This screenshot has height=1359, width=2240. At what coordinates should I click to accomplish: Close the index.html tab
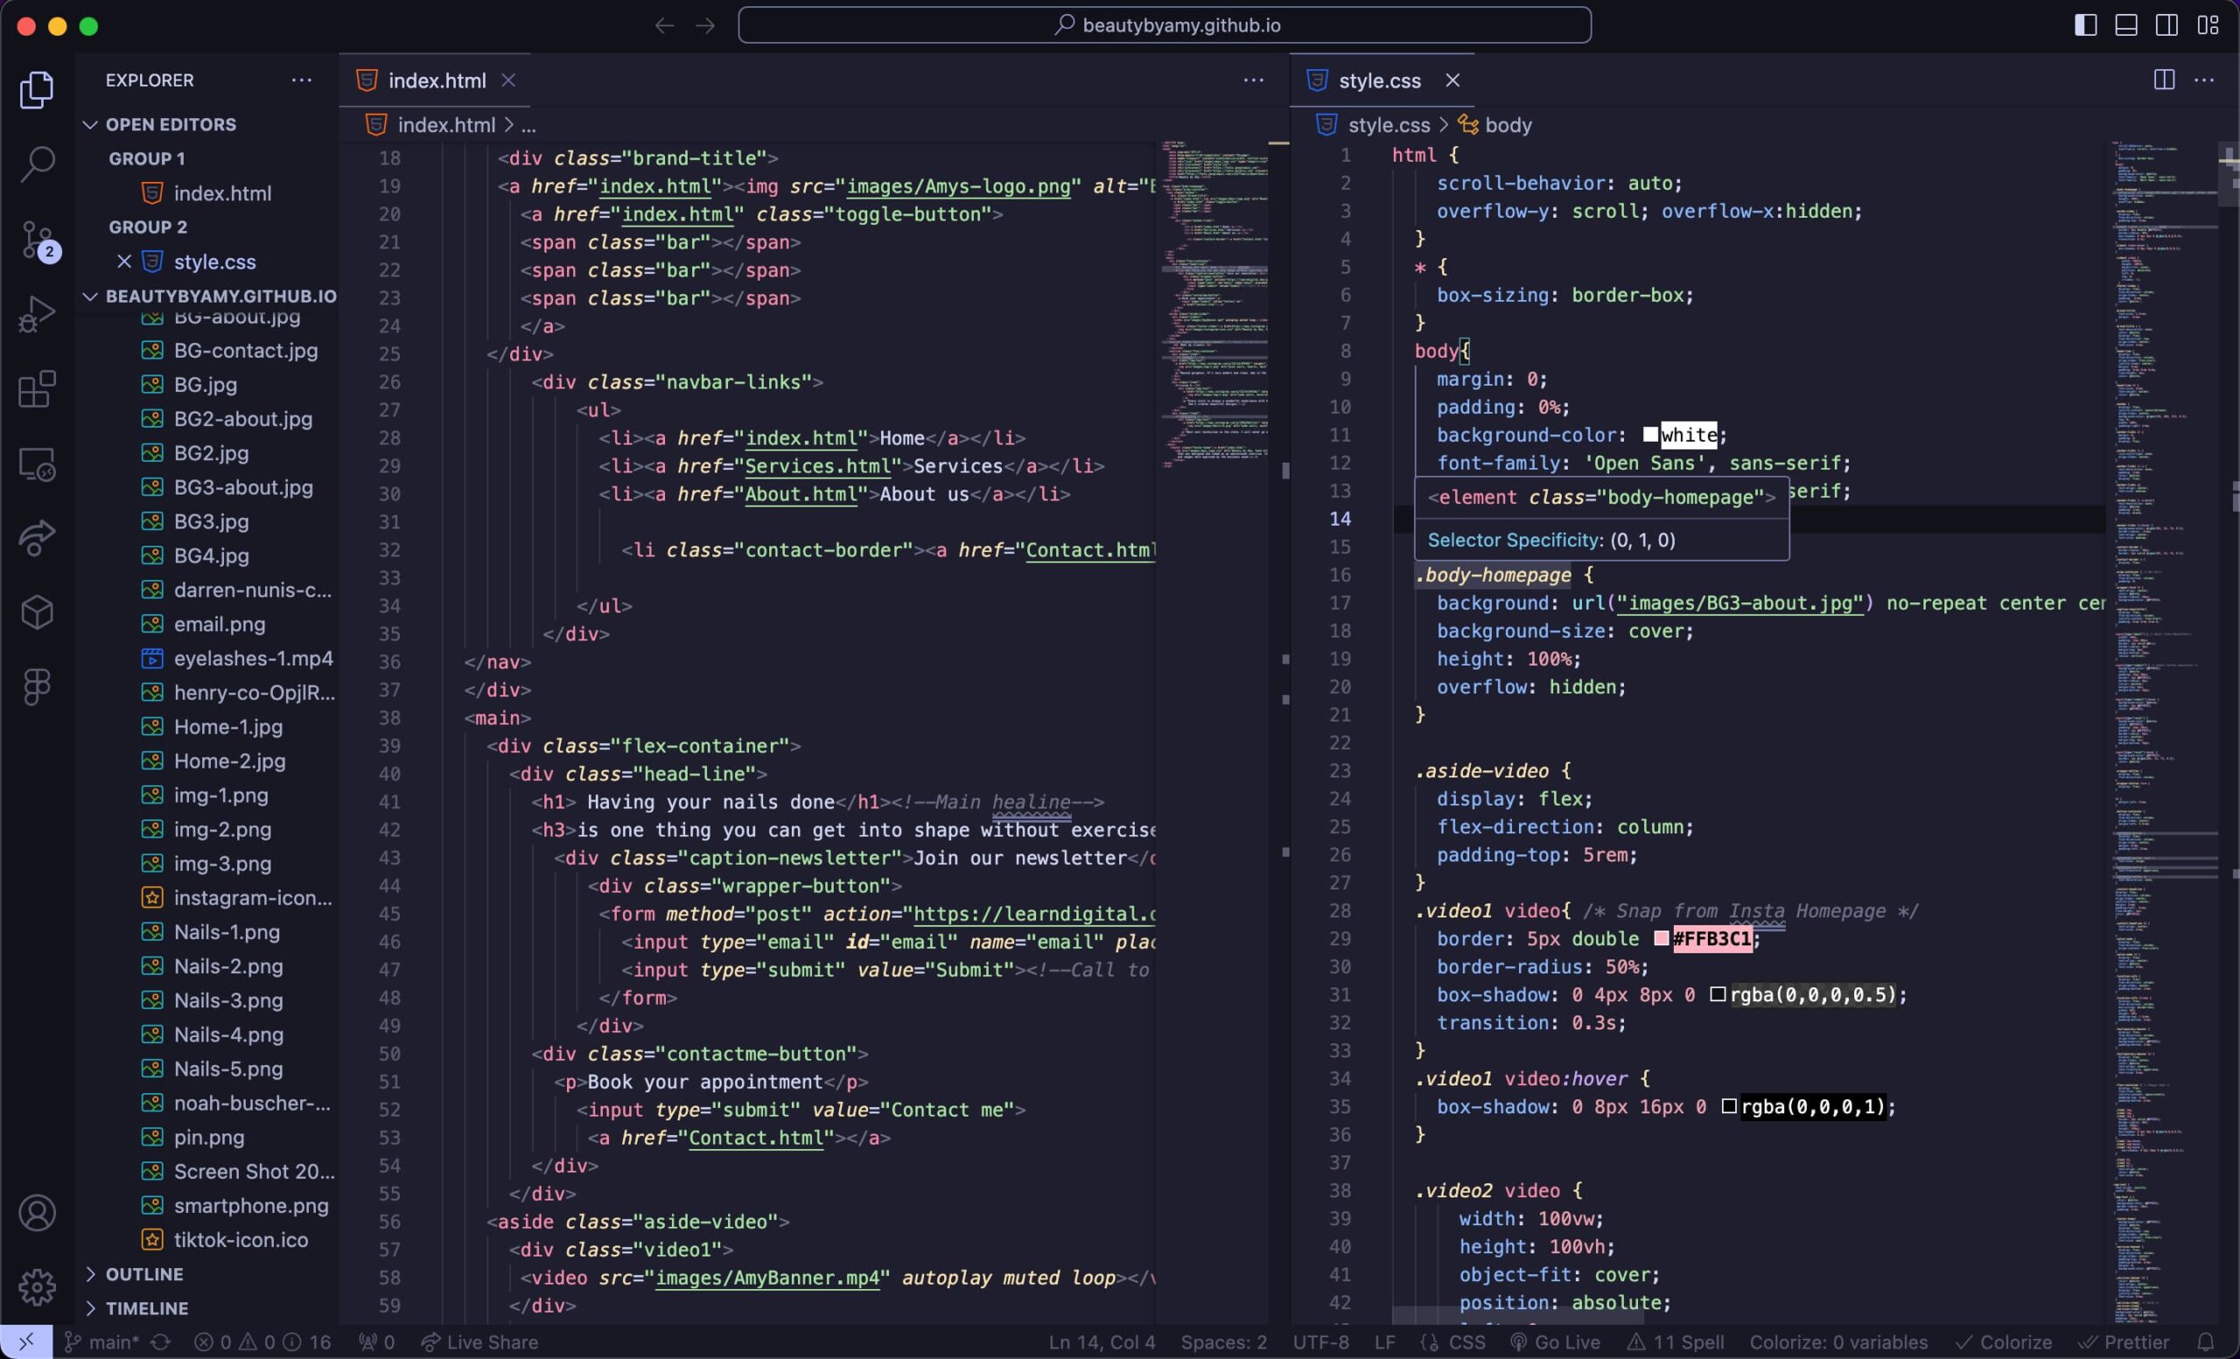508,80
